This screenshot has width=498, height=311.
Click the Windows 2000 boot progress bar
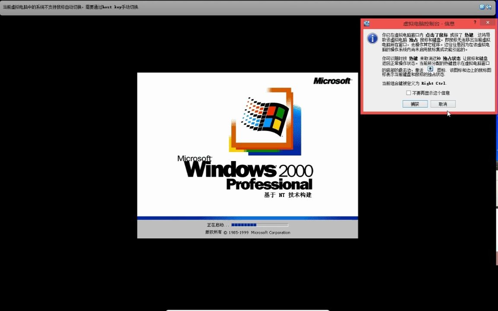[x=259, y=225]
